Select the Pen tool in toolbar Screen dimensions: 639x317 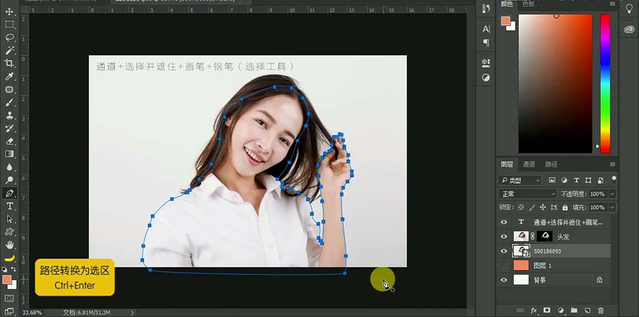tap(10, 193)
